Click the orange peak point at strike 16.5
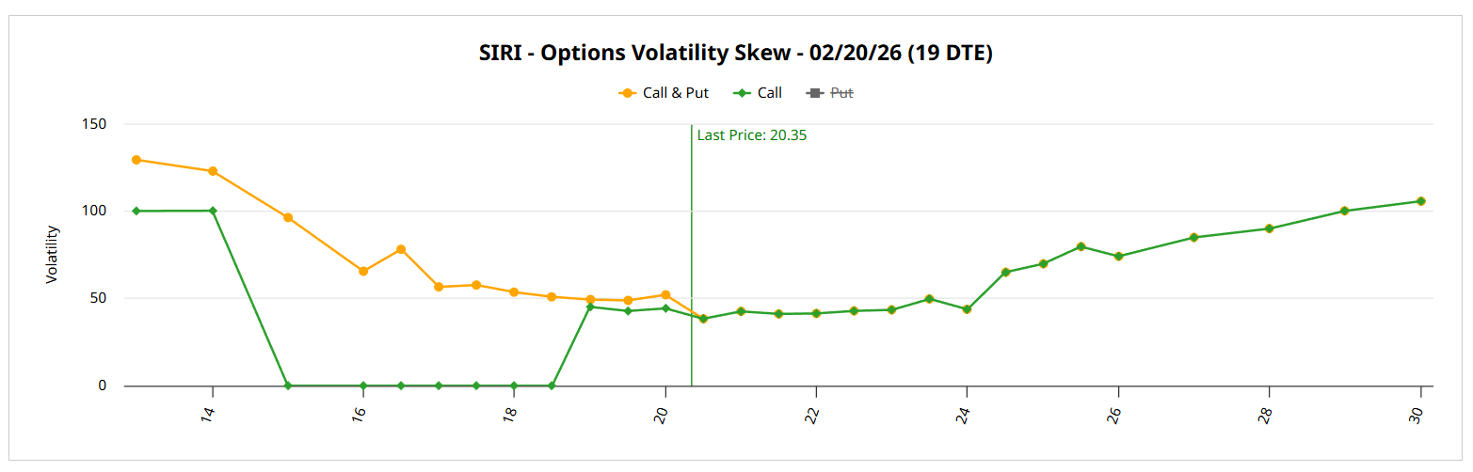Image resolution: width=1473 pixels, height=472 pixels. (x=401, y=249)
